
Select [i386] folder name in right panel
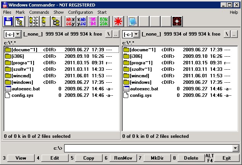136,56
